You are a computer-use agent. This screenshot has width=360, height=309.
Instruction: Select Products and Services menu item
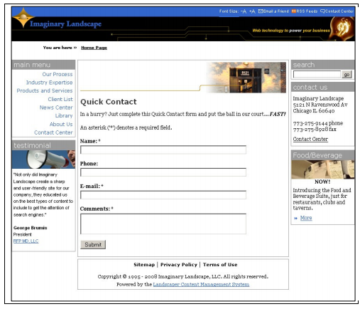[45, 90]
